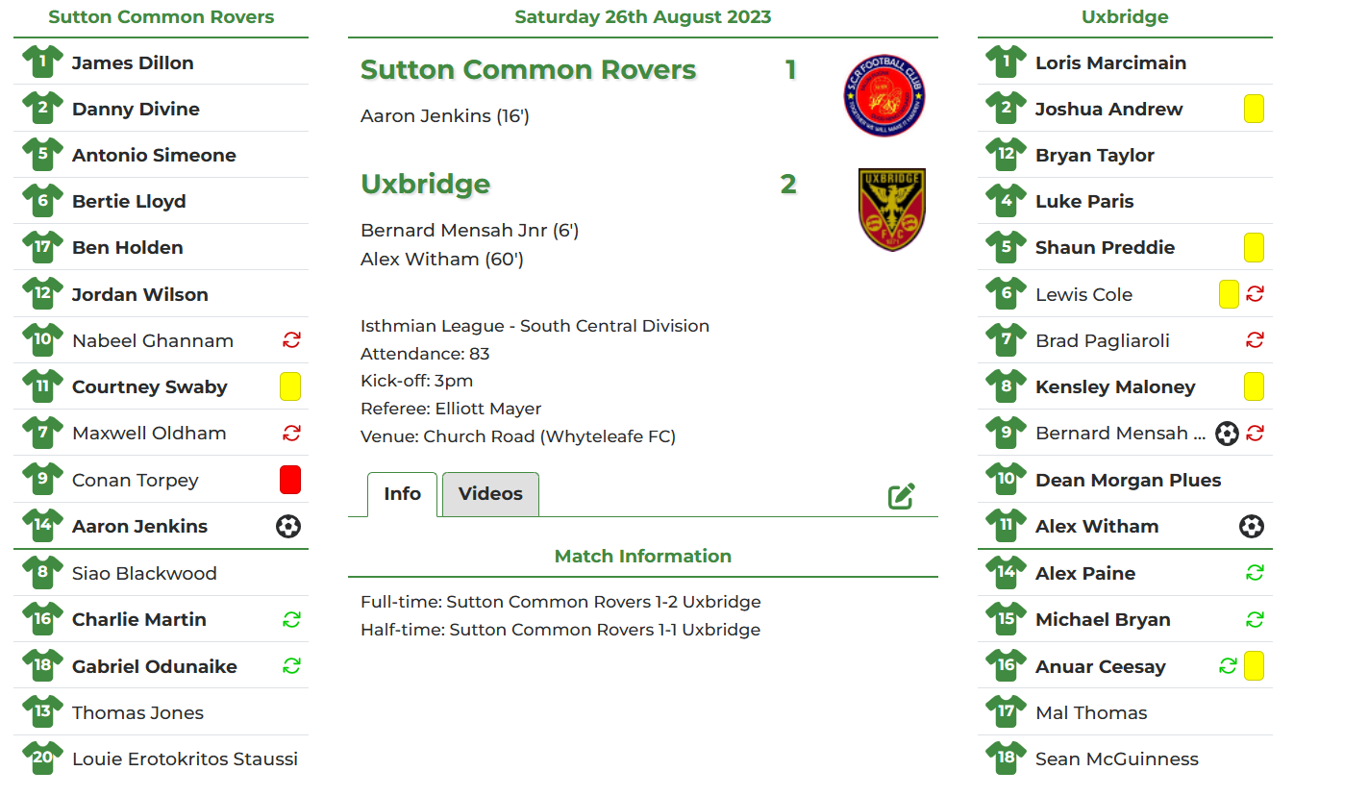Click the green substitution arrows beside Charlie Martin

point(290,619)
